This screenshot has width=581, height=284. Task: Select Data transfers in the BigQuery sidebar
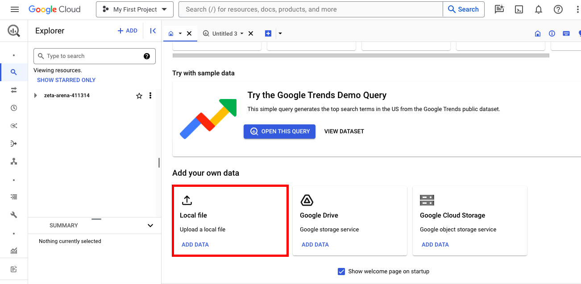click(14, 90)
